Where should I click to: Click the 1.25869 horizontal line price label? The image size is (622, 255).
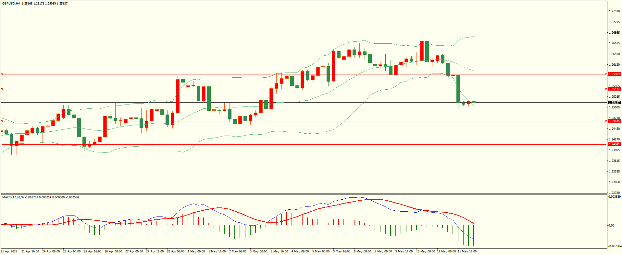tap(614, 74)
